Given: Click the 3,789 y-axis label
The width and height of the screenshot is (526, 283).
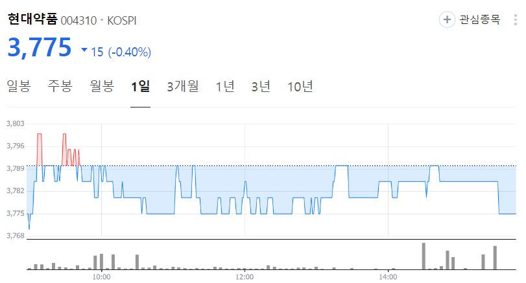Looking at the screenshot, I should coord(16,168).
